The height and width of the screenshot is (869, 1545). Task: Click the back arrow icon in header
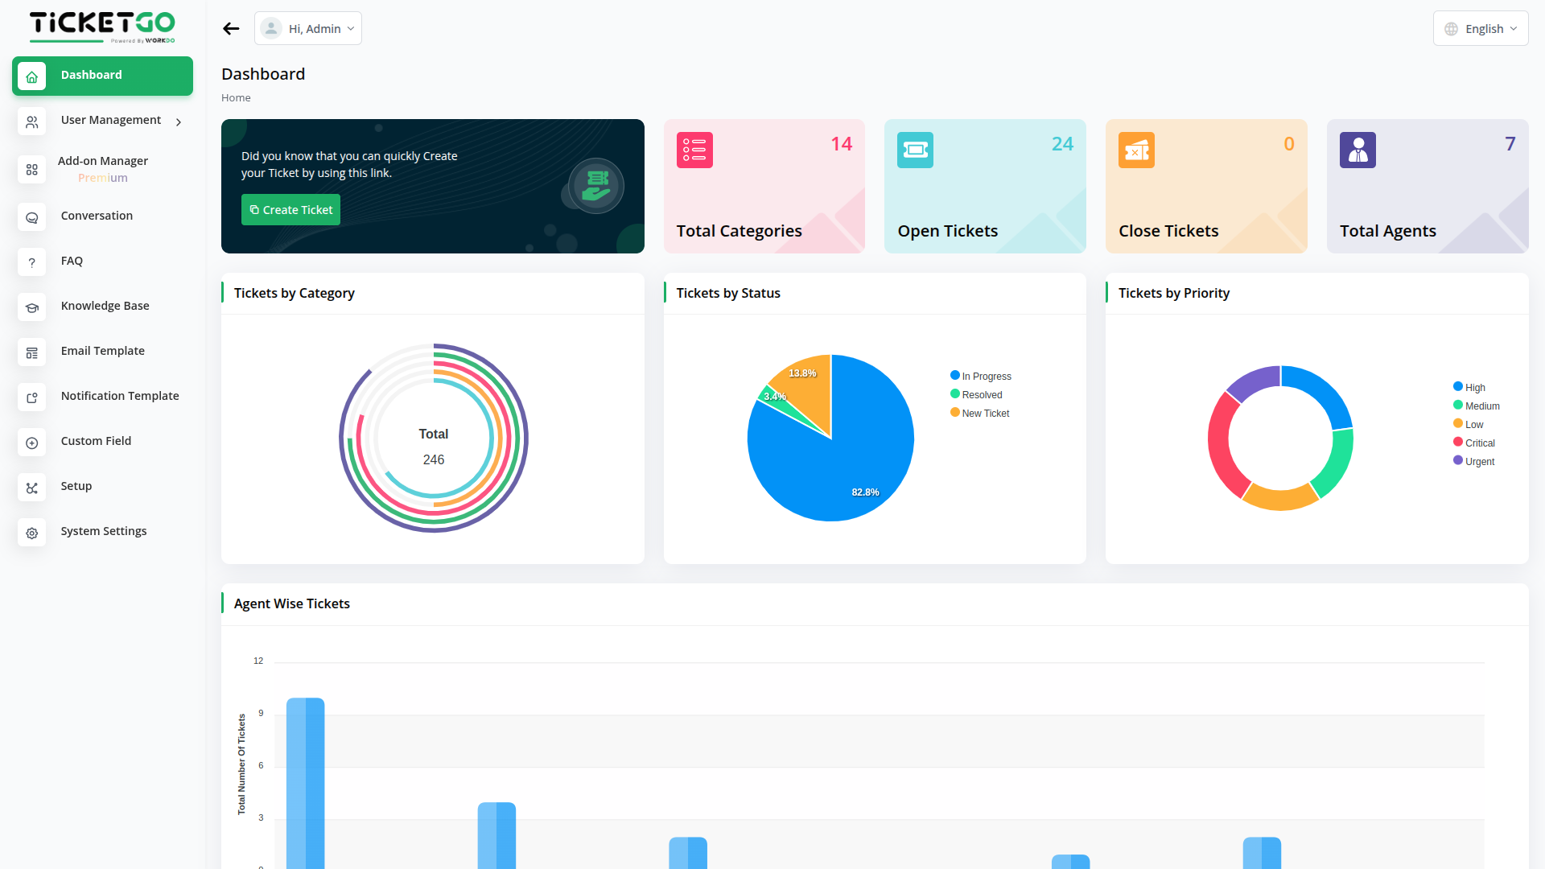click(231, 29)
